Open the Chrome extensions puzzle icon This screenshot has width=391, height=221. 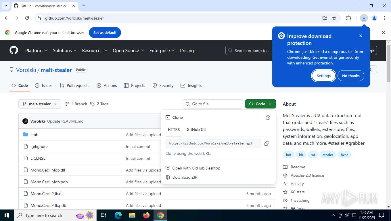tap(348, 18)
